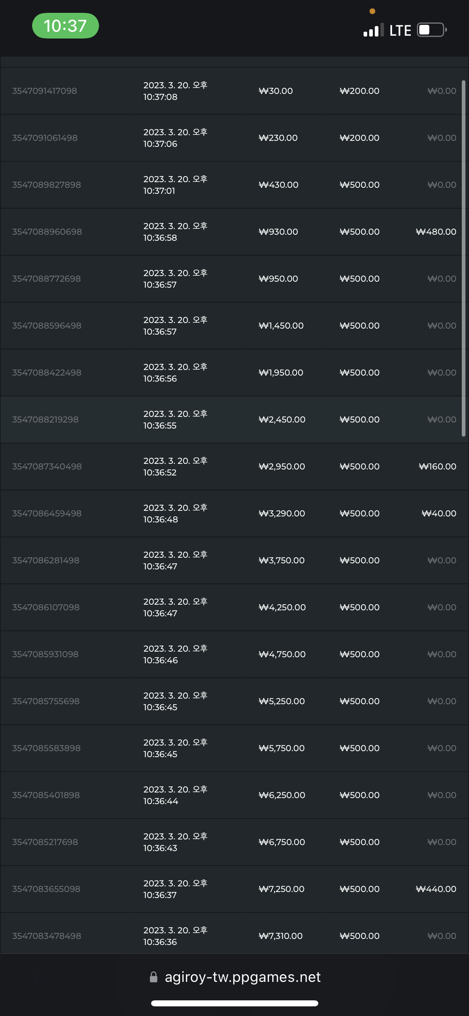Open transaction 3547088960698
The height and width of the screenshot is (1016, 469).
point(47,232)
